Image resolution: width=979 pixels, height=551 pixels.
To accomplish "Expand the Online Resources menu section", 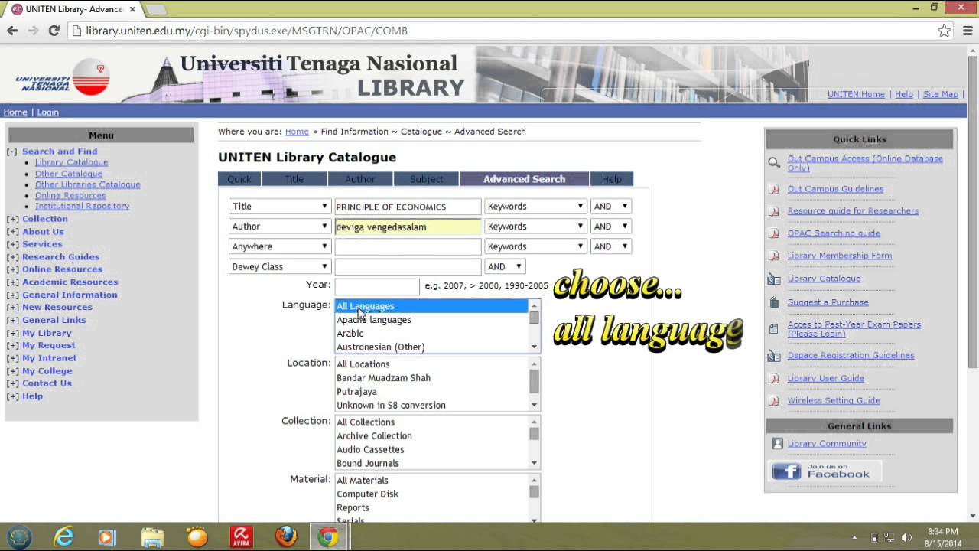I will [12, 269].
